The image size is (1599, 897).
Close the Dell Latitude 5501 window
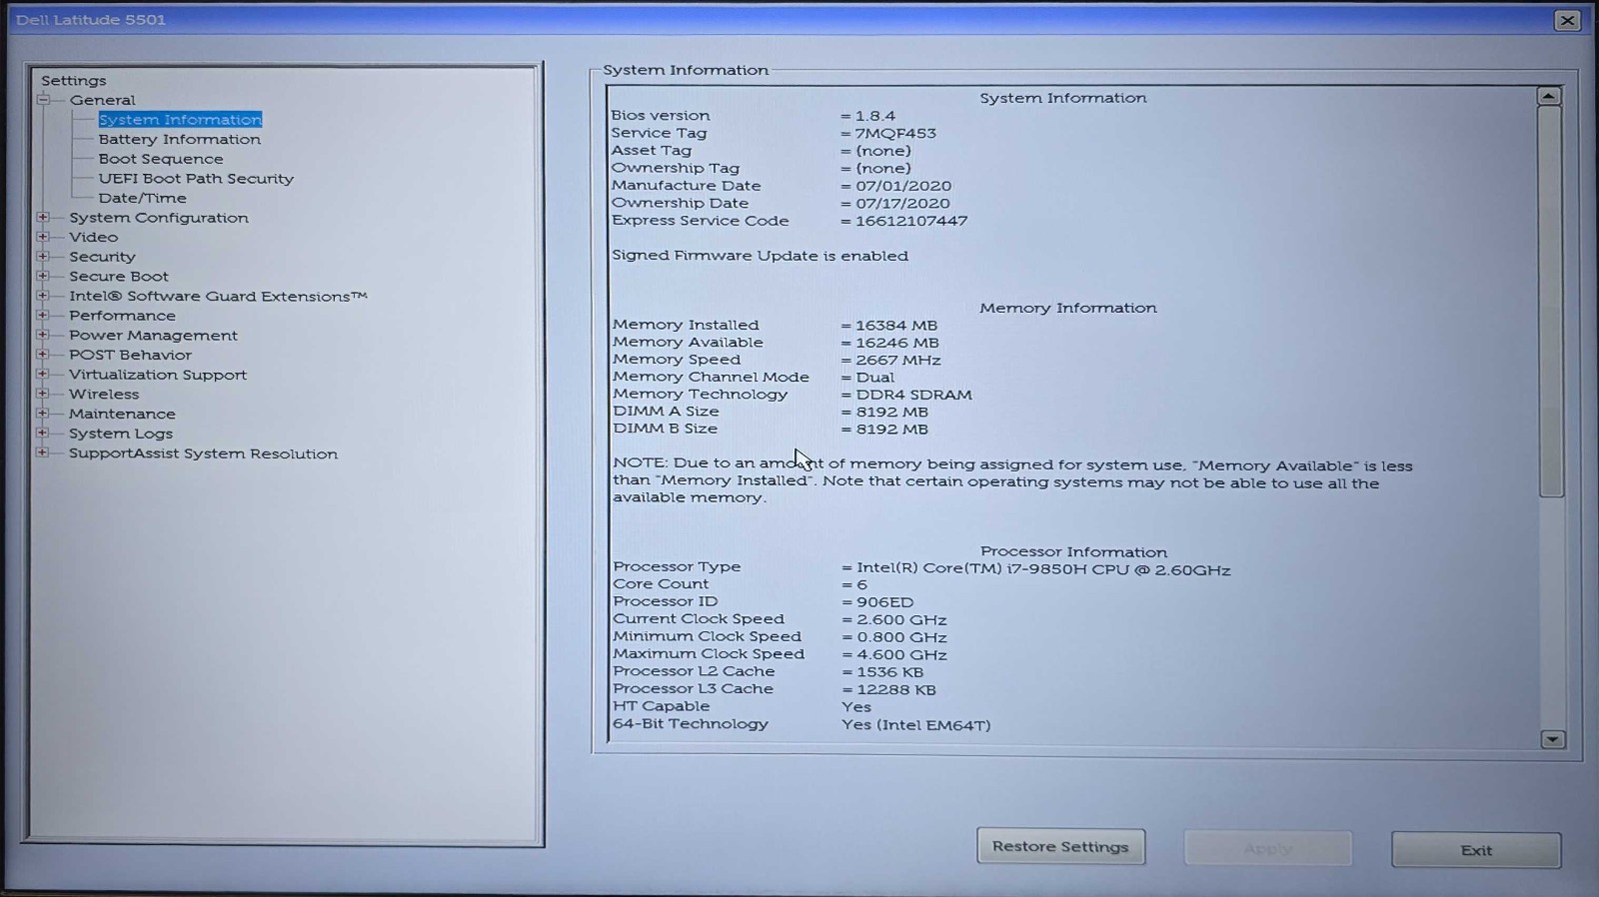pyautogui.click(x=1567, y=20)
